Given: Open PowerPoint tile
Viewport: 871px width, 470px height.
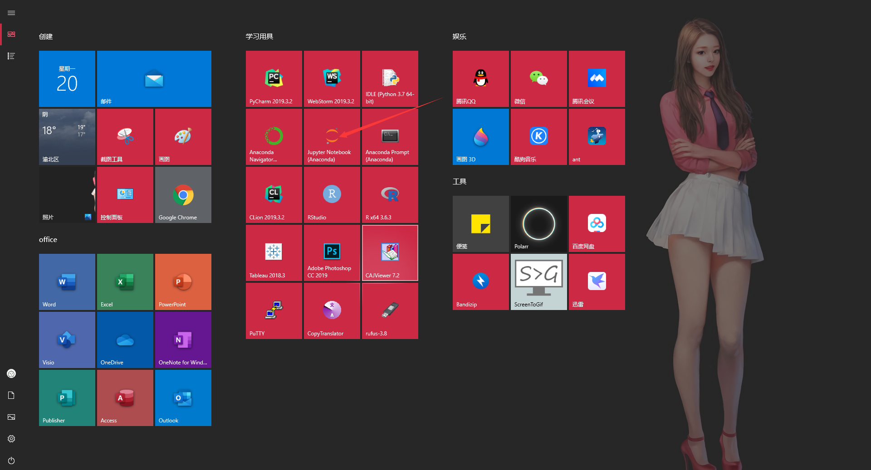Looking at the screenshot, I should click(183, 282).
